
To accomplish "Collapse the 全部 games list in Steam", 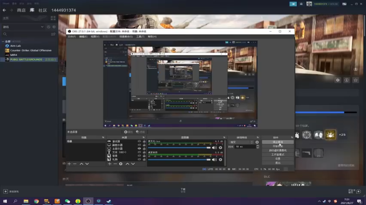I will coord(3,41).
